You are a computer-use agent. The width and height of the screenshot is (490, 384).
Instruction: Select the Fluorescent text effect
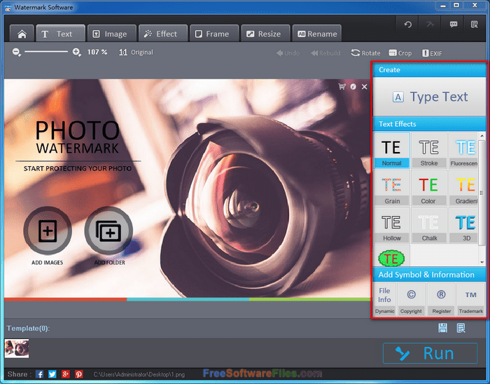pyautogui.click(x=463, y=151)
